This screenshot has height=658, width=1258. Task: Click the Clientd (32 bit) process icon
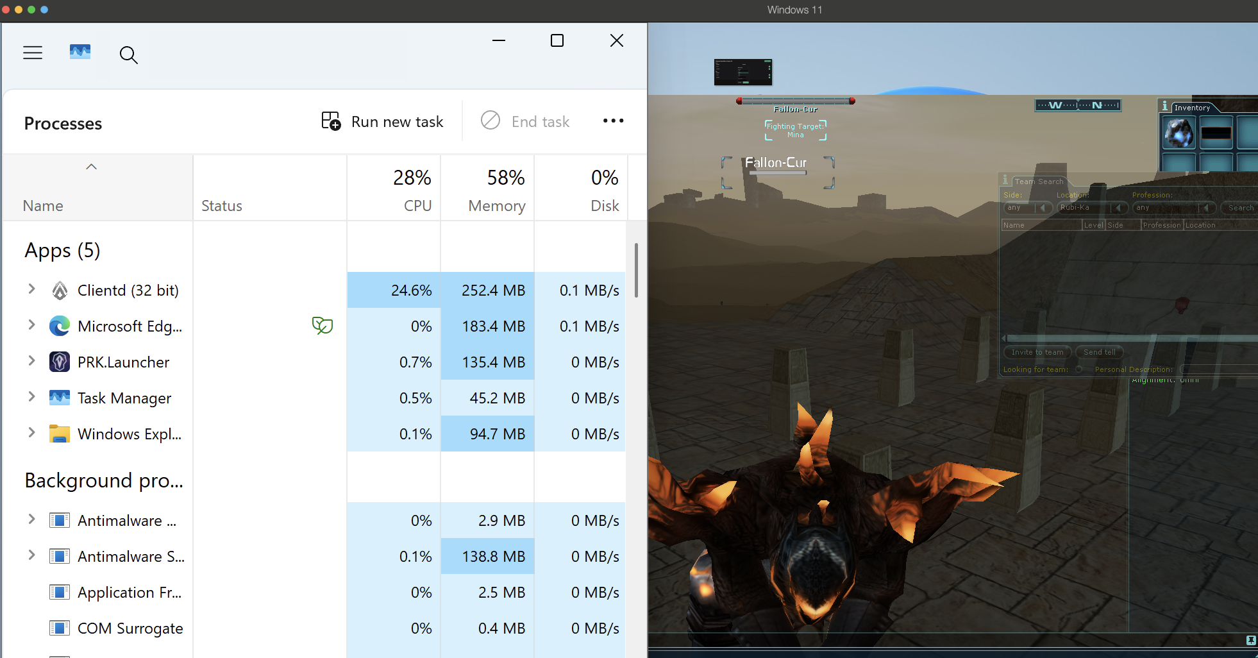(60, 291)
